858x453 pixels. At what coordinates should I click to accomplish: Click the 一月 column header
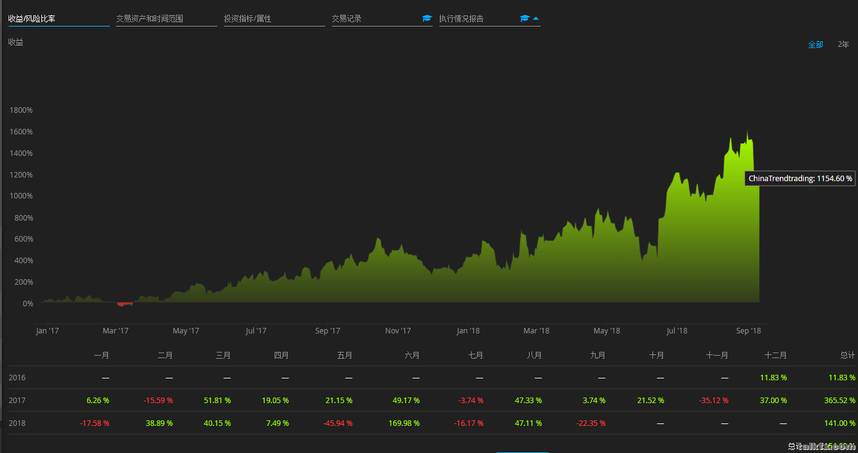[102, 356]
